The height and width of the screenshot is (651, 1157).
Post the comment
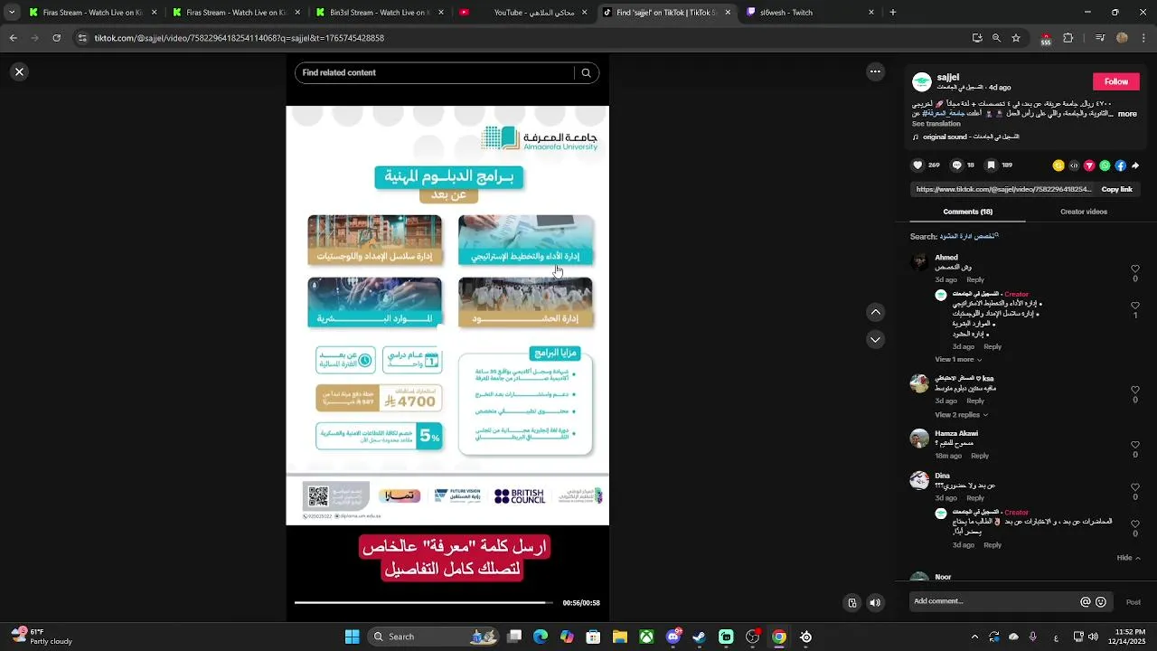pyautogui.click(x=1133, y=602)
